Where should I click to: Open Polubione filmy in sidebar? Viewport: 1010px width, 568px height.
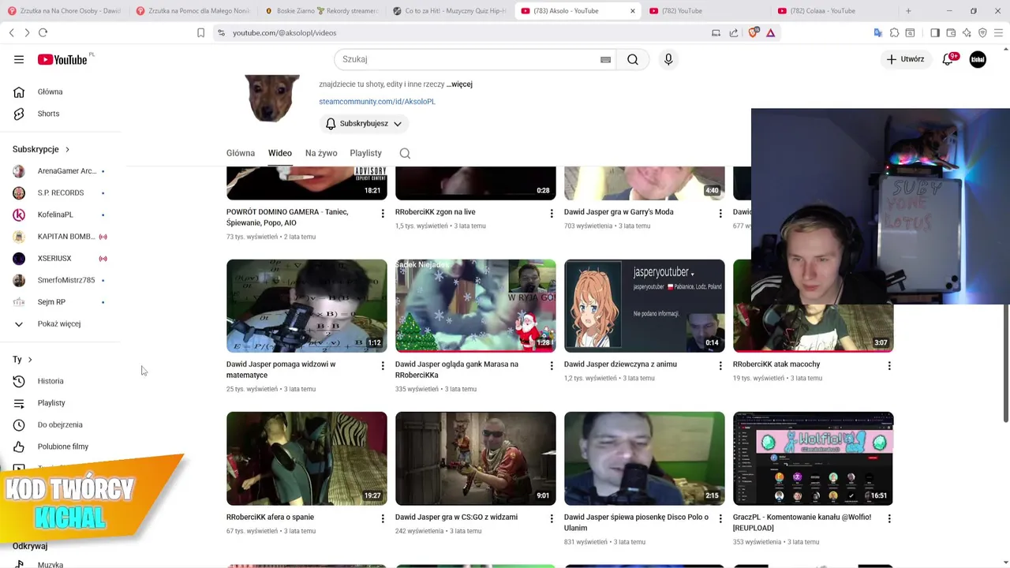click(x=62, y=447)
